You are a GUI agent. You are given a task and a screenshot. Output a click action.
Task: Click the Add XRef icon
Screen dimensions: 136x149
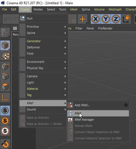(70, 105)
